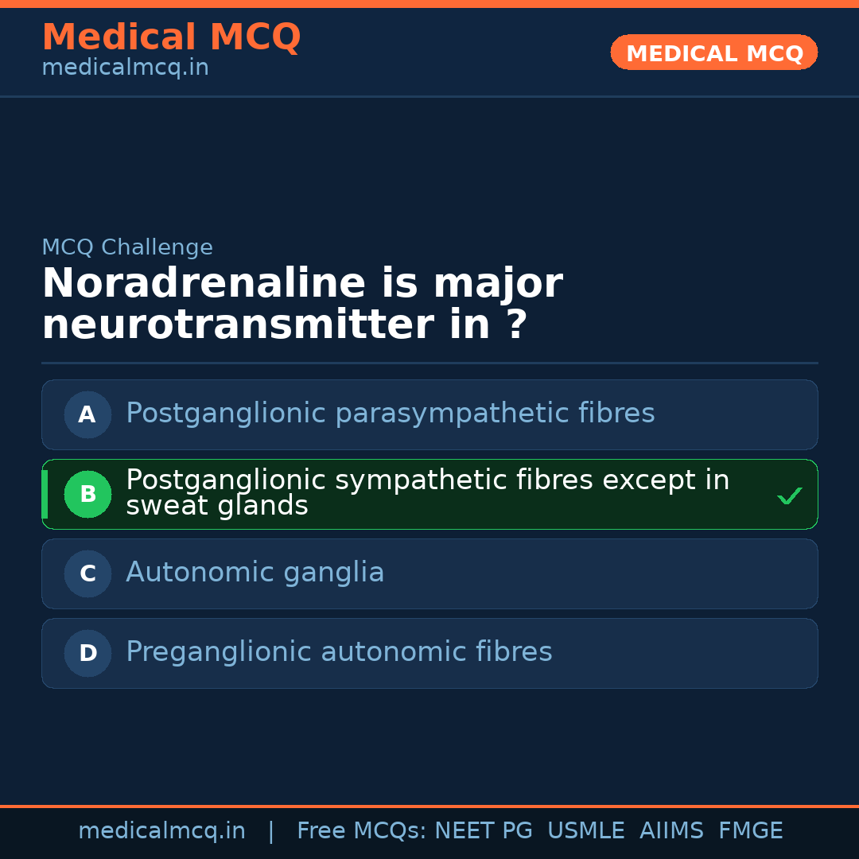Click the 'Free MCQs:' footer text

(362, 831)
